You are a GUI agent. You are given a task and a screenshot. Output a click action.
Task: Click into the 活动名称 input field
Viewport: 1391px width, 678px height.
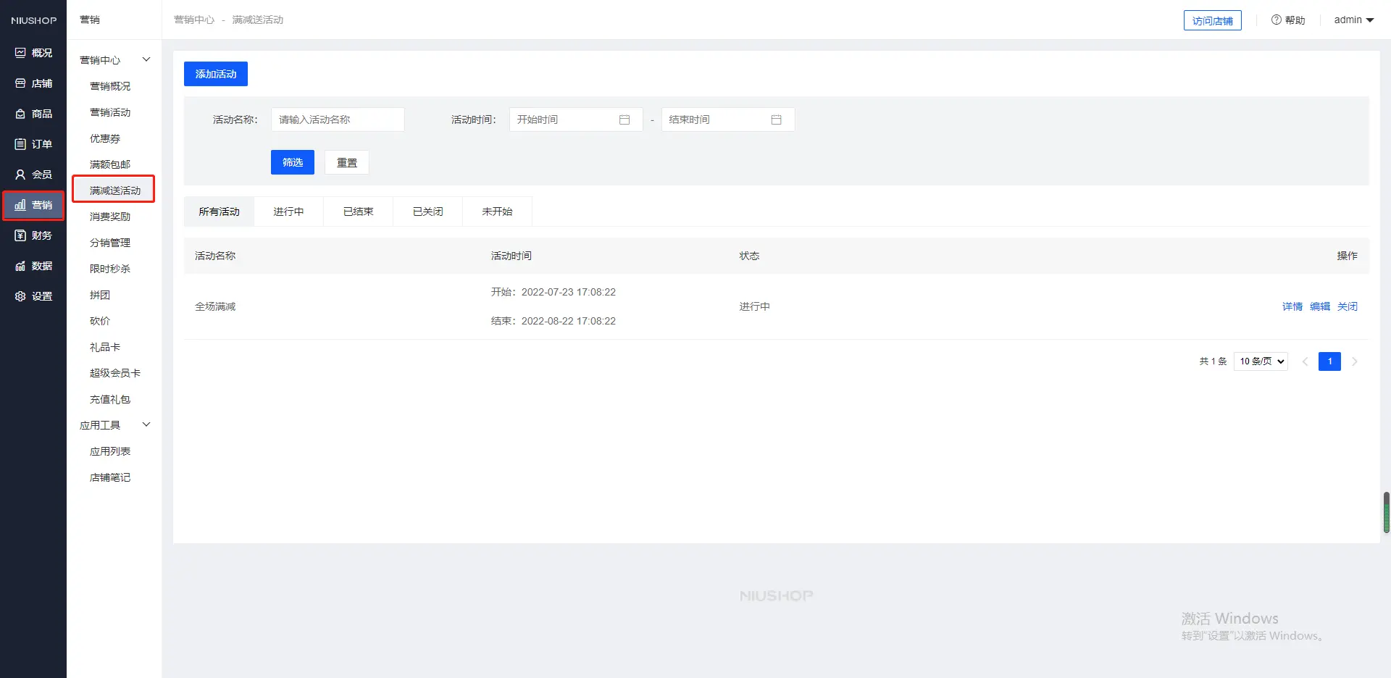point(338,120)
